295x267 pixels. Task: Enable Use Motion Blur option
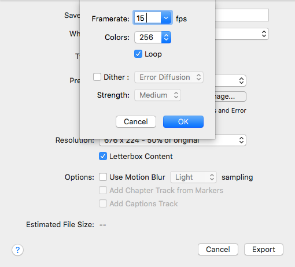point(103,177)
